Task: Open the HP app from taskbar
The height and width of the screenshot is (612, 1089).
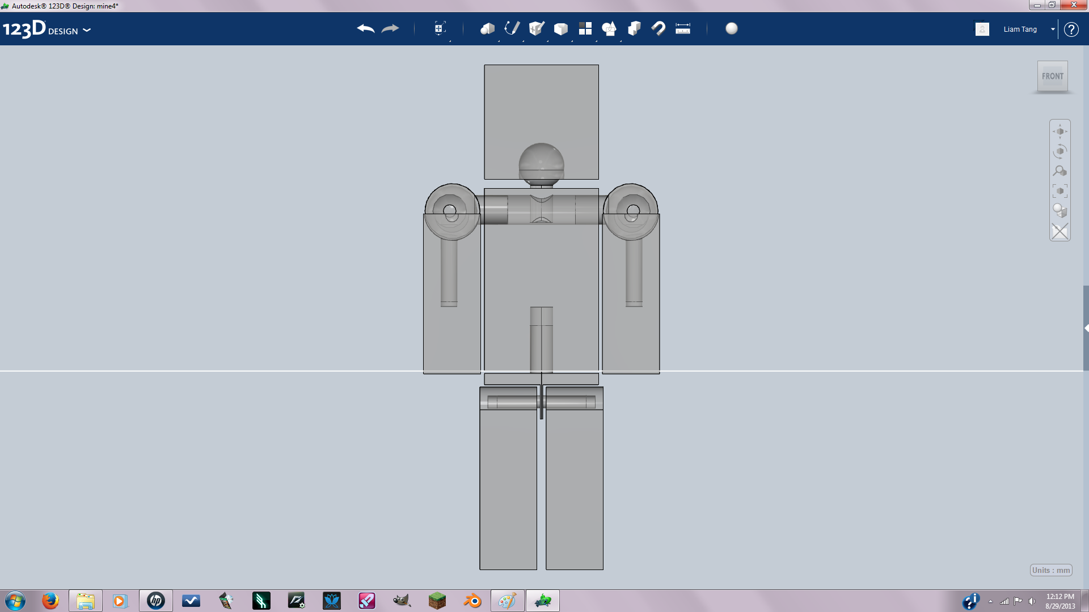Action: pyautogui.click(x=156, y=601)
